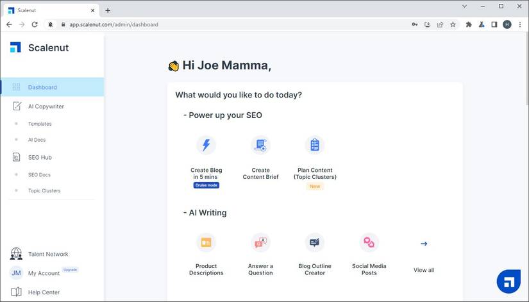Open a new browser tab
Viewport: 529px width, 302px height.
coord(108,10)
